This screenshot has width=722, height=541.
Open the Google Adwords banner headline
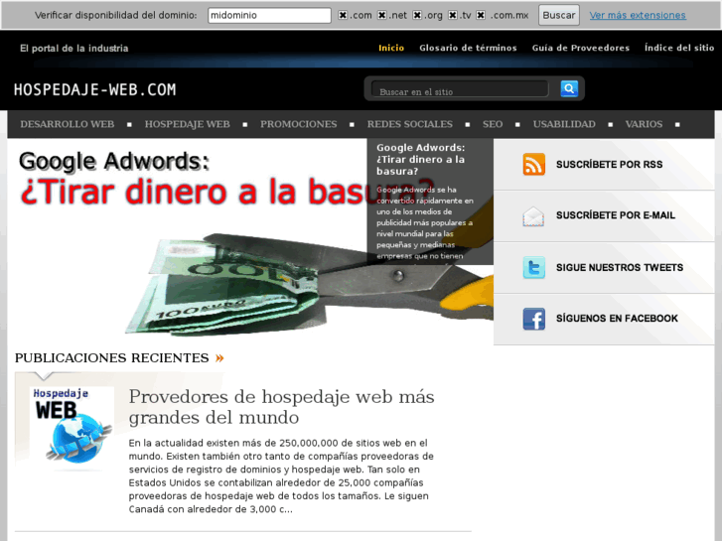click(x=227, y=179)
